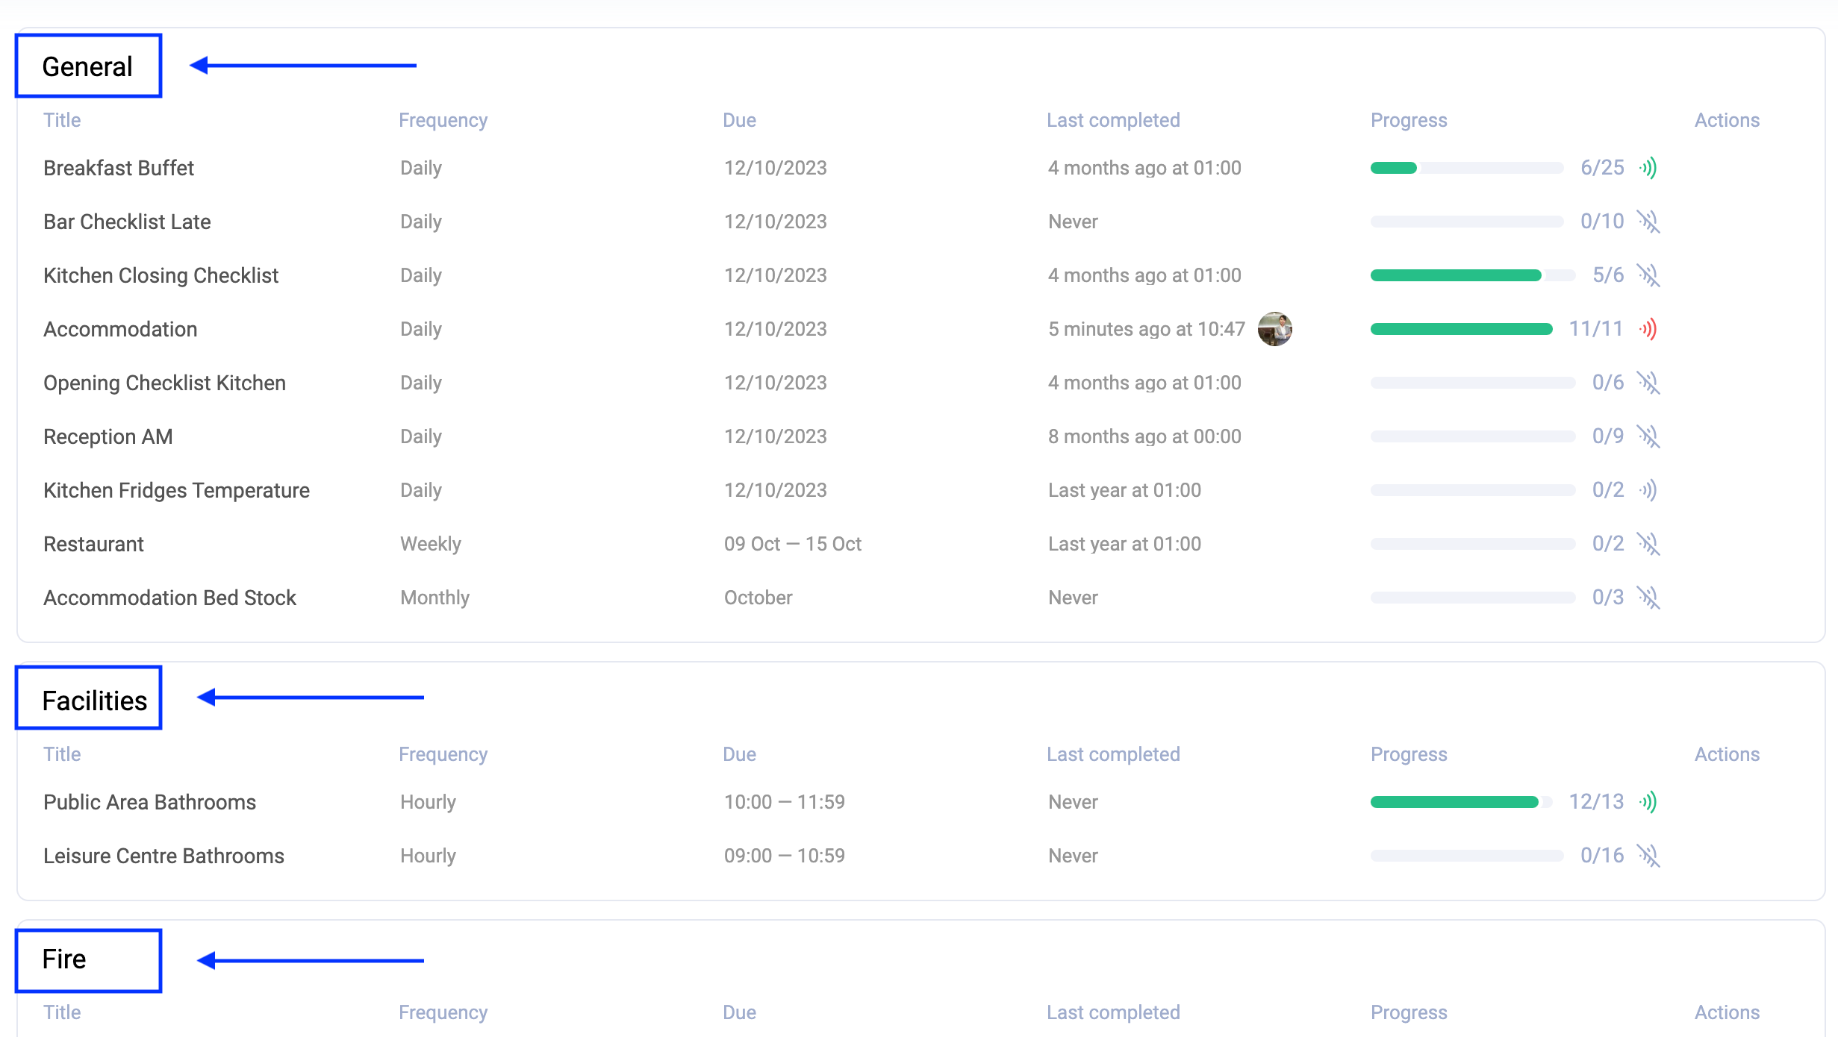Click the muted notification icon for Leisure Centre Bathrooms
Image resolution: width=1838 pixels, height=1037 pixels.
click(1651, 855)
